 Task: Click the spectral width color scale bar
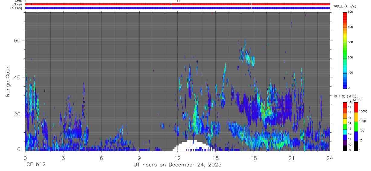345,50
